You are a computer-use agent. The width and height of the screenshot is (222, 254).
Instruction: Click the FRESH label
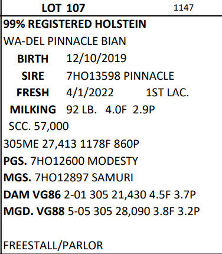tap(32, 93)
